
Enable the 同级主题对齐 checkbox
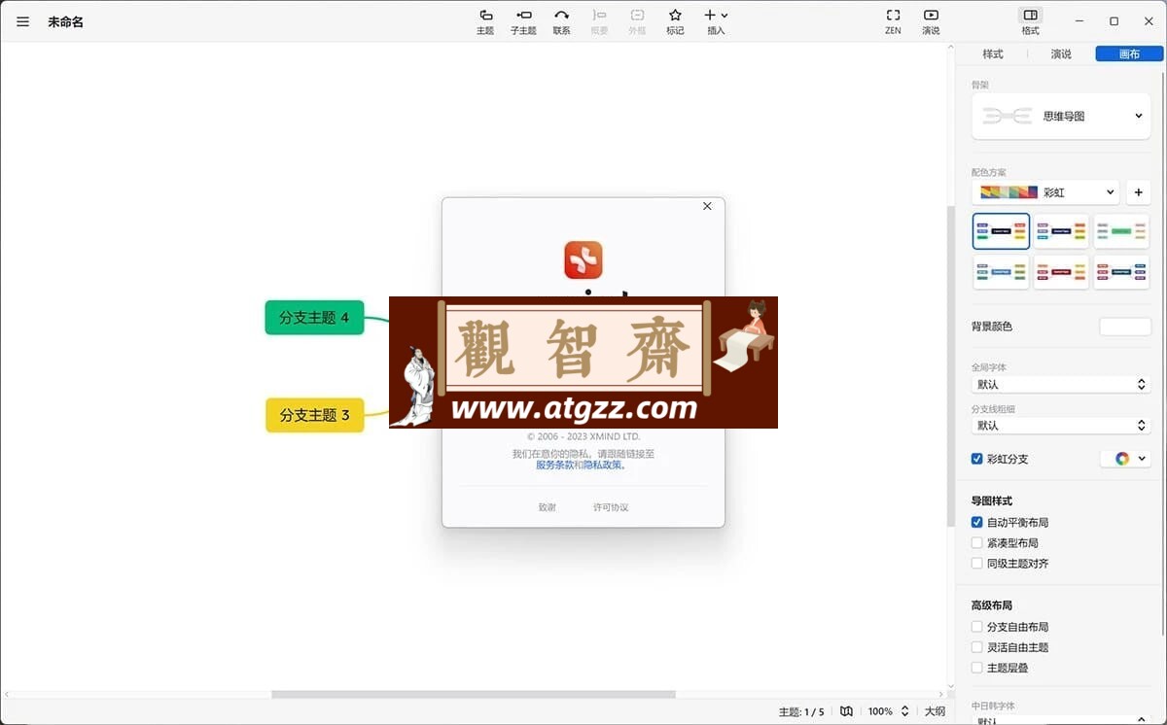pos(977,563)
